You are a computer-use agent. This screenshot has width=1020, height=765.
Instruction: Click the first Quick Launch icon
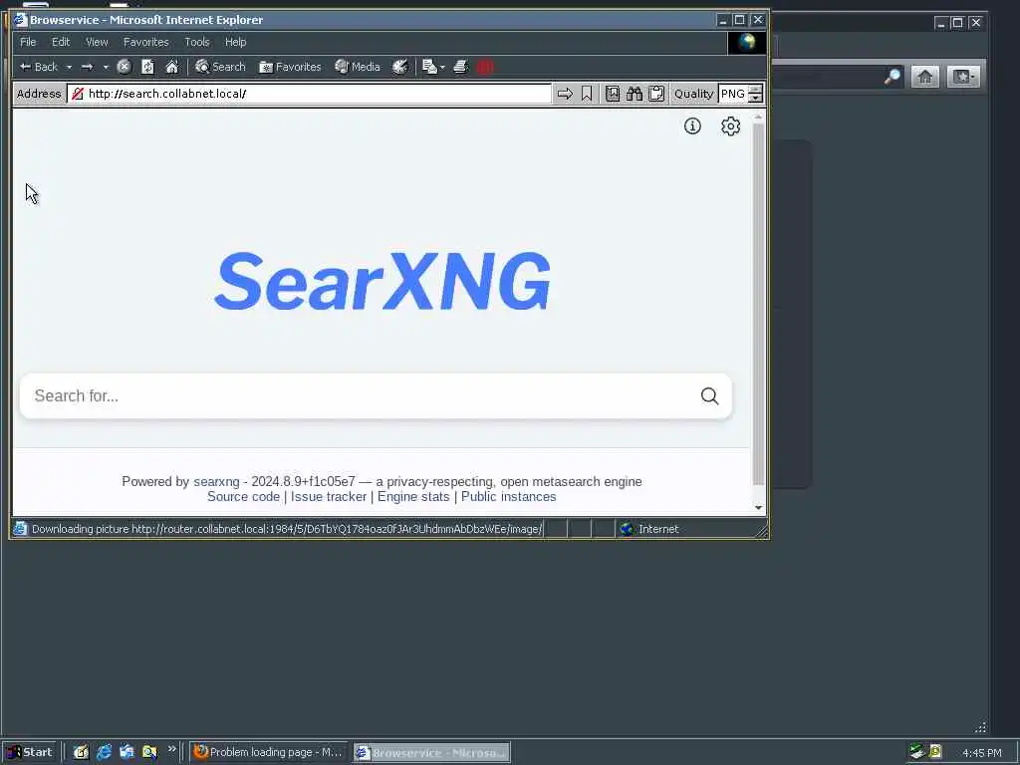click(81, 753)
